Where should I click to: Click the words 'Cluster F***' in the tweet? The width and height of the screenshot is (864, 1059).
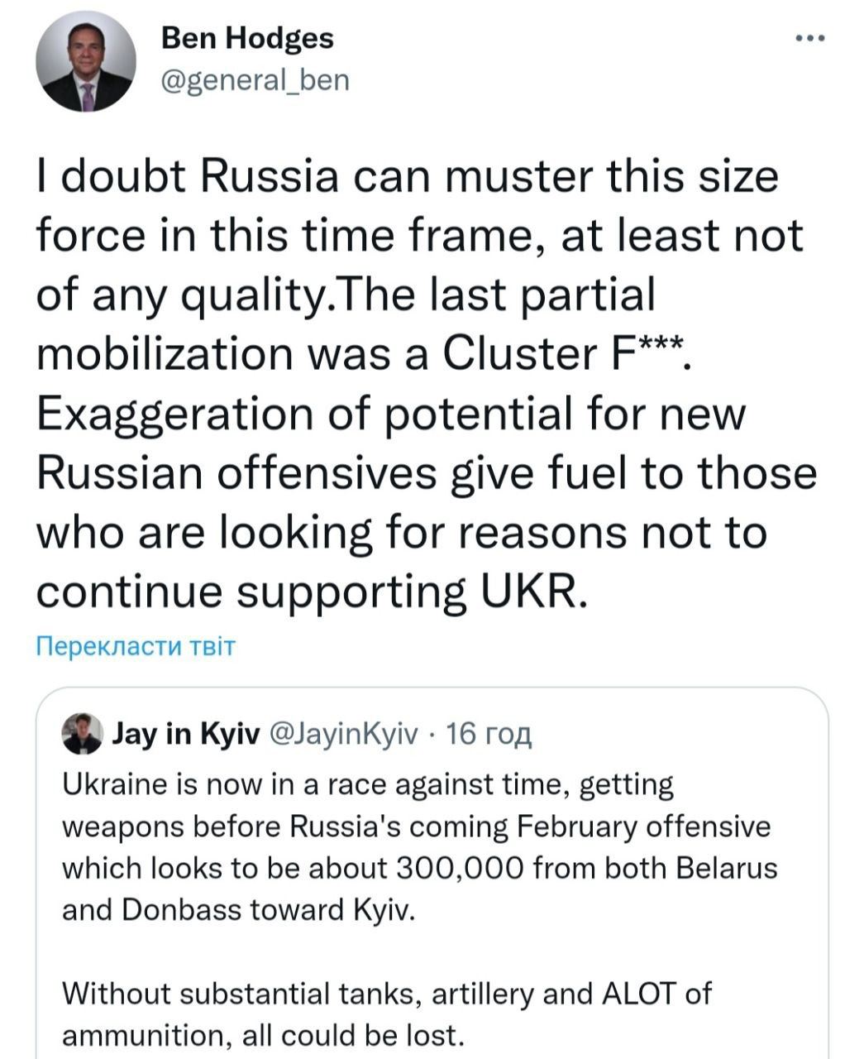[564, 354]
